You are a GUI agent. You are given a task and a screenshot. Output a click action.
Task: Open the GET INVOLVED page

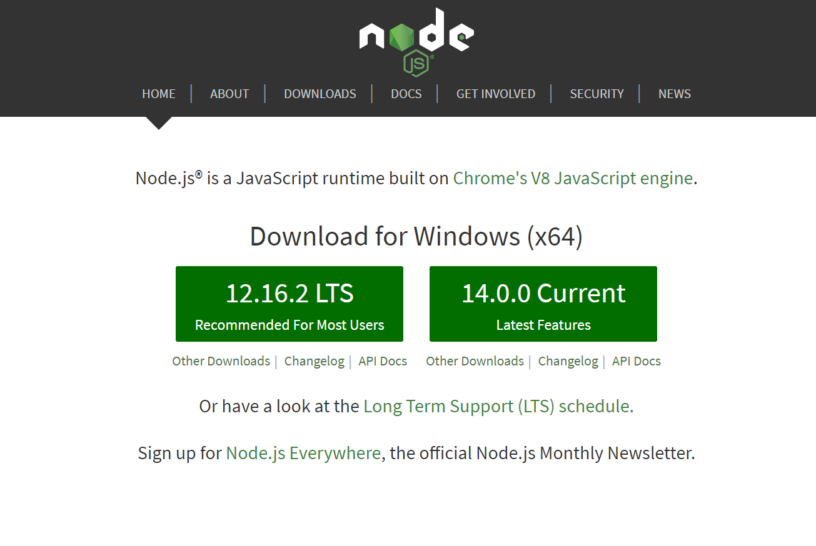496,94
